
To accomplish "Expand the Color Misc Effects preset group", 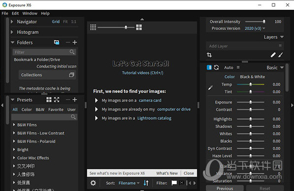I will coord(14,158).
